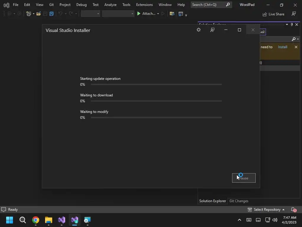Click the Navigate Forward toolbar icon
Screen dimensions: 302x227
click(x=19, y=14)
